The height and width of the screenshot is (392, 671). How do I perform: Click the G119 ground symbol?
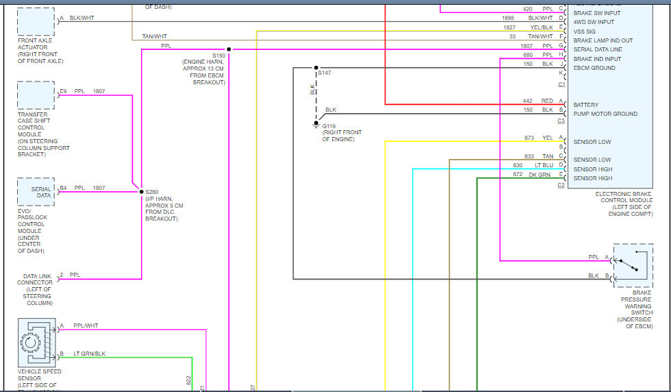pos(316,125)
